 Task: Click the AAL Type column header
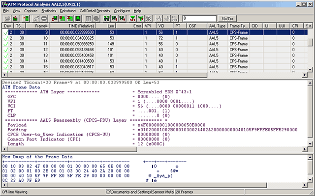click(x=217, y=26)
